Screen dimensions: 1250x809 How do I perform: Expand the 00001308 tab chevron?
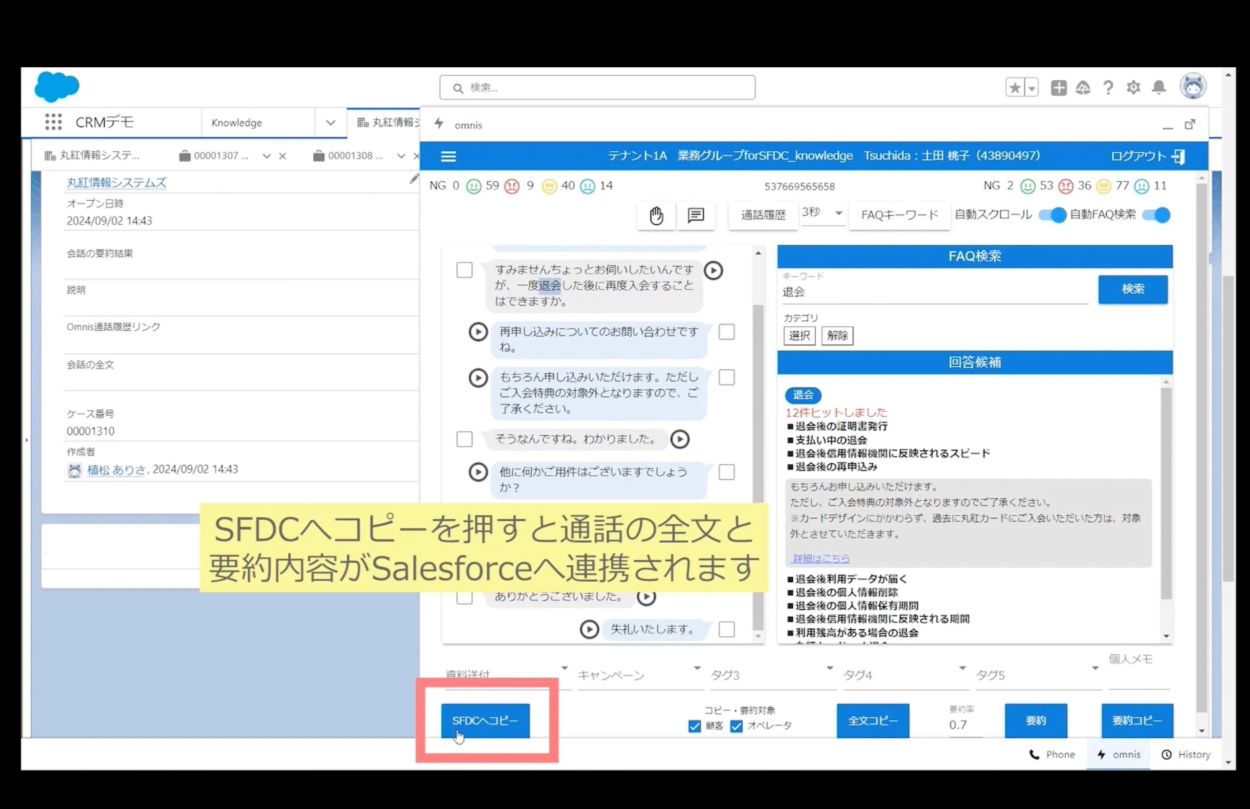pyautogui.click(x=401, y=156)
